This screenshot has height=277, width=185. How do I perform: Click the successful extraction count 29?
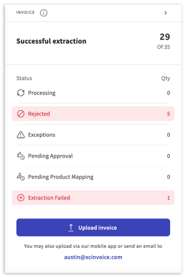165,37
